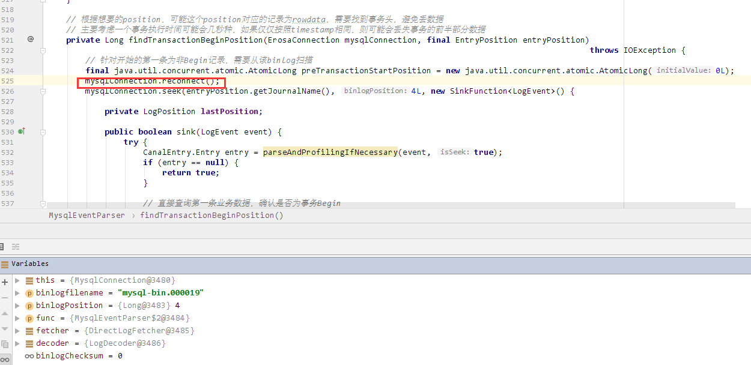
Task: Click the binlogPosition parameter hint on line 526
Action: pos(375,91)
